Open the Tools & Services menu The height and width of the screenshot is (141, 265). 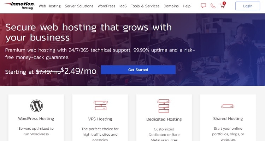pos(145,6)
